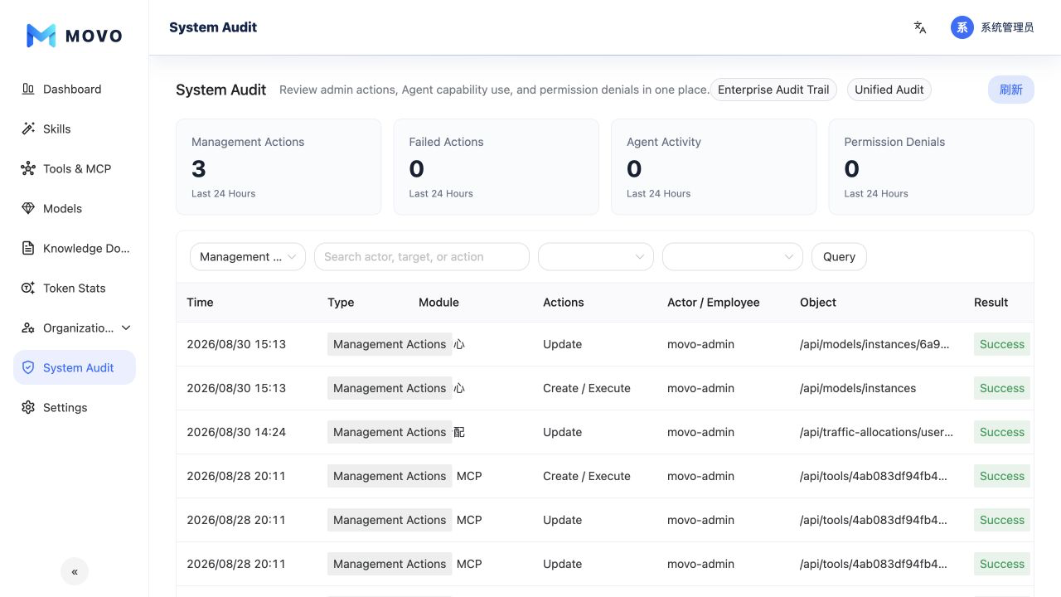This screenshot has width=1061, height=597.
Task: Click movo-admin in the 14:24 row
Action: pyautogui.click(x=700, y=432)
